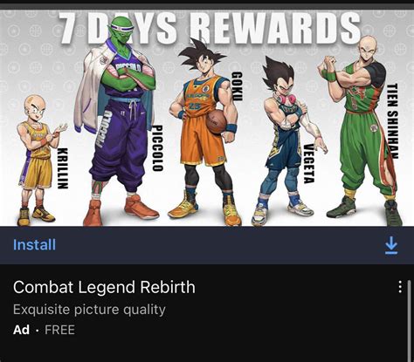Tap the blue download arrow icon
The width and height of the screenshot is (414, 362).
tap(391, 245)
